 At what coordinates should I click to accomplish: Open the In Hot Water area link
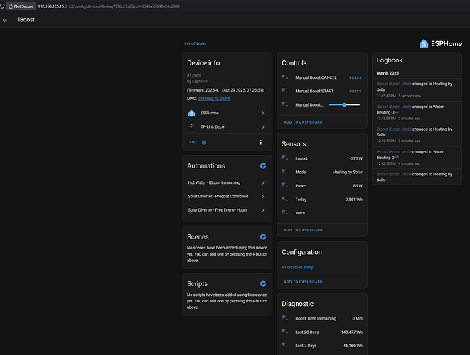coord(196,43)
